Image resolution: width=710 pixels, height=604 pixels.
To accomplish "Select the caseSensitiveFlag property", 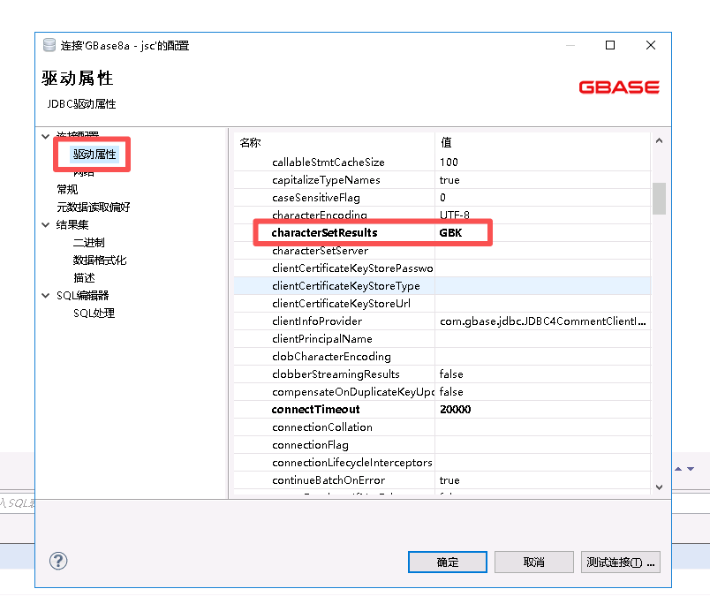I will tap(316, 198).
